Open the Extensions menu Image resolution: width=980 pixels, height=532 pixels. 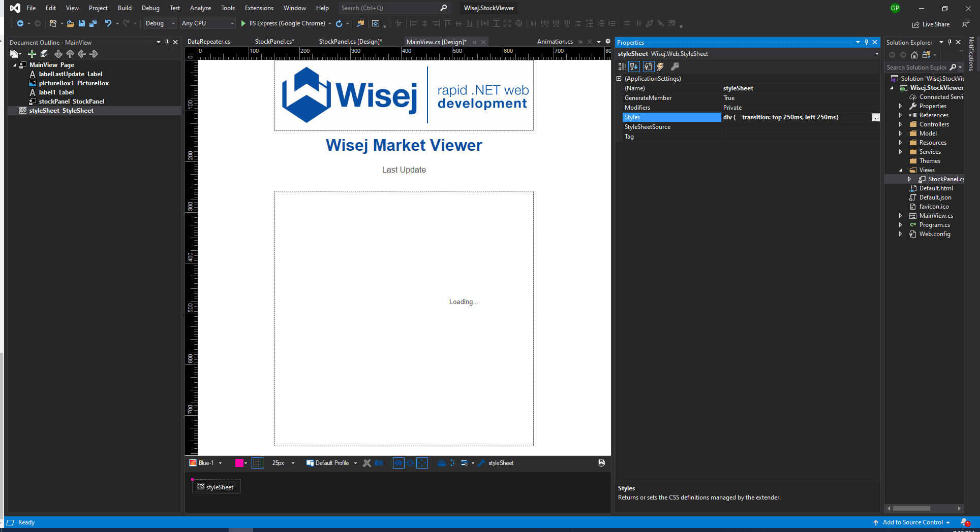(x=259, y=8)
